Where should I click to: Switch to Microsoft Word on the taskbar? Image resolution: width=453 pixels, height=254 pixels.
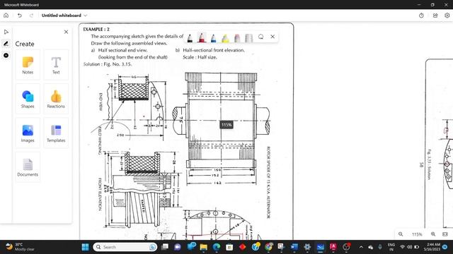coord(294,247)
